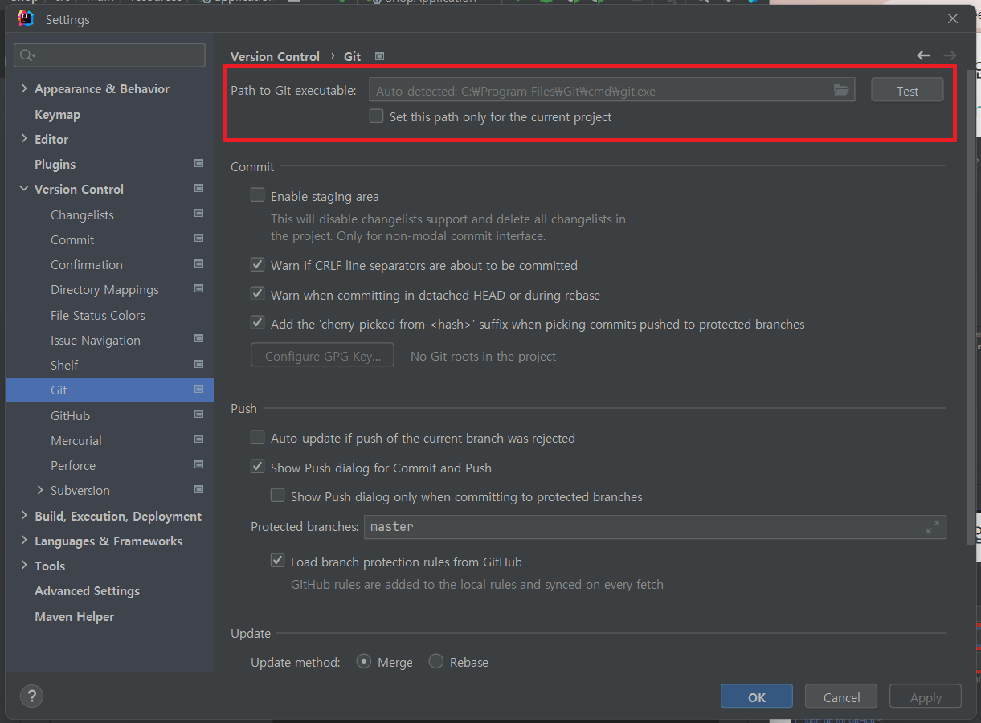This screenshot has width=981, height=723.
Task: Enable Show Push dialog only for protected branches
Action: pos(277,496)
